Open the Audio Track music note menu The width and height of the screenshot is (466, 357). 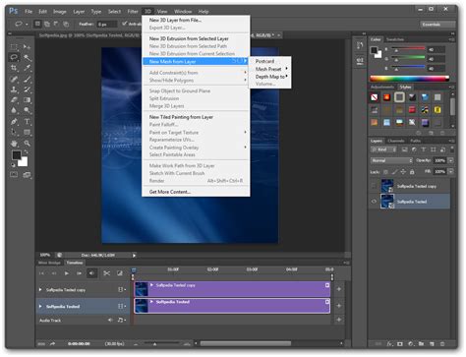[122, 320]
